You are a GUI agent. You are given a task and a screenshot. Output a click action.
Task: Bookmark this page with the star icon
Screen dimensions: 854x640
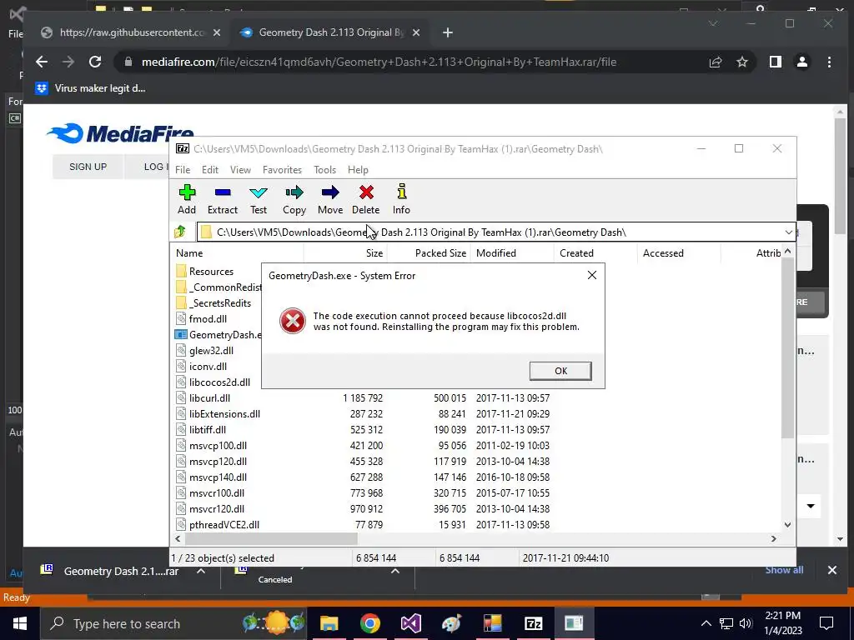741,62
